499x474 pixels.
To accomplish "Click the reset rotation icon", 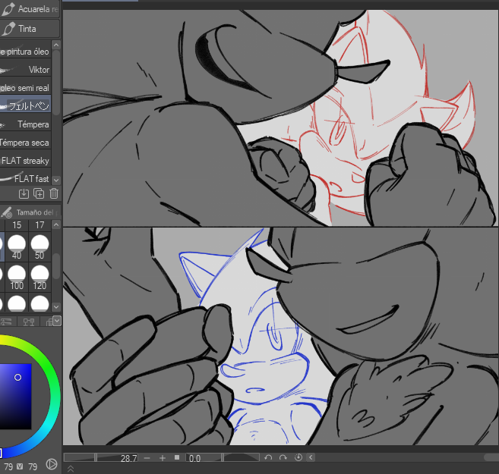I will [298, 457].
